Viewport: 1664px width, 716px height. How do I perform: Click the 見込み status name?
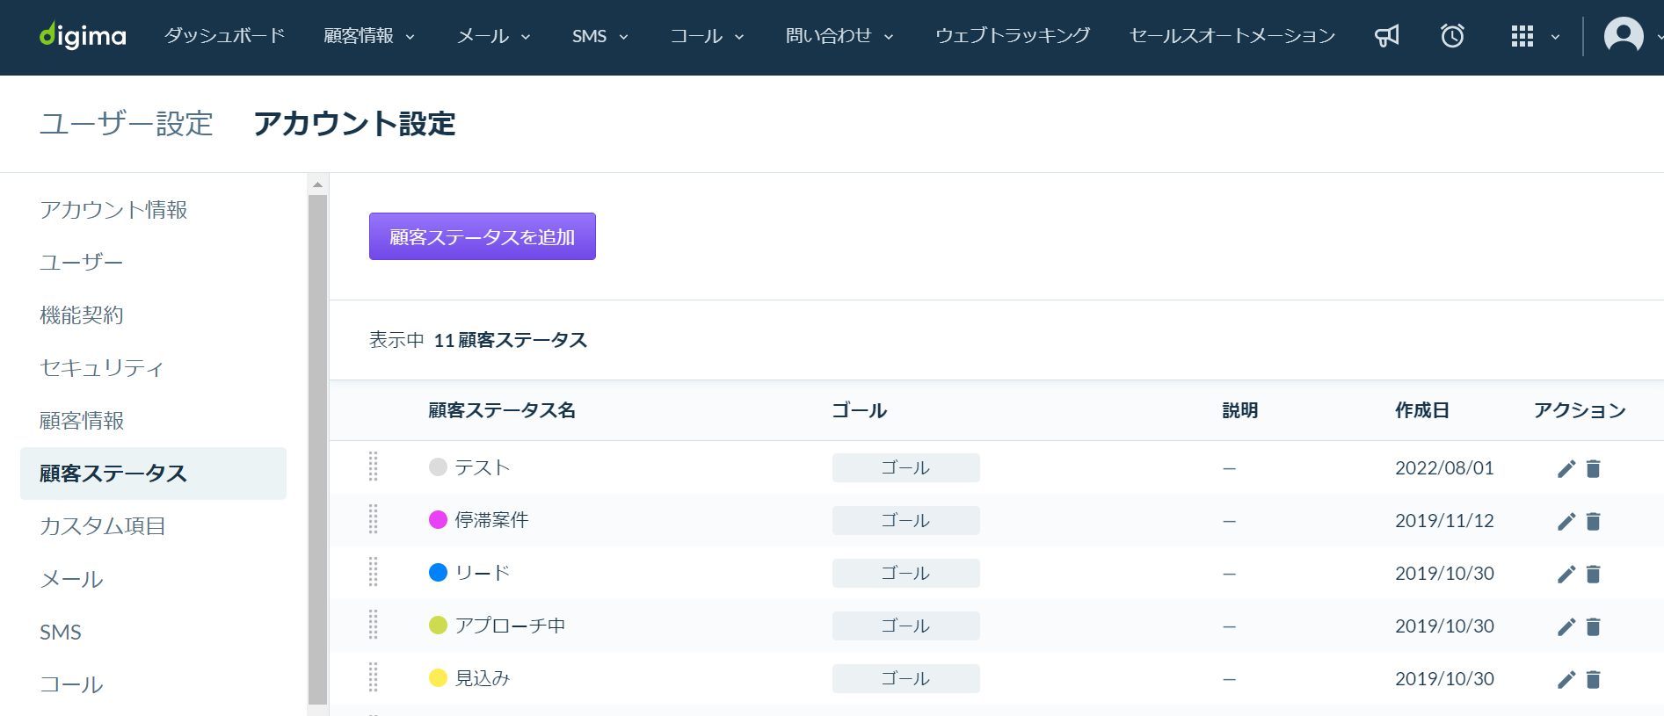483,678
